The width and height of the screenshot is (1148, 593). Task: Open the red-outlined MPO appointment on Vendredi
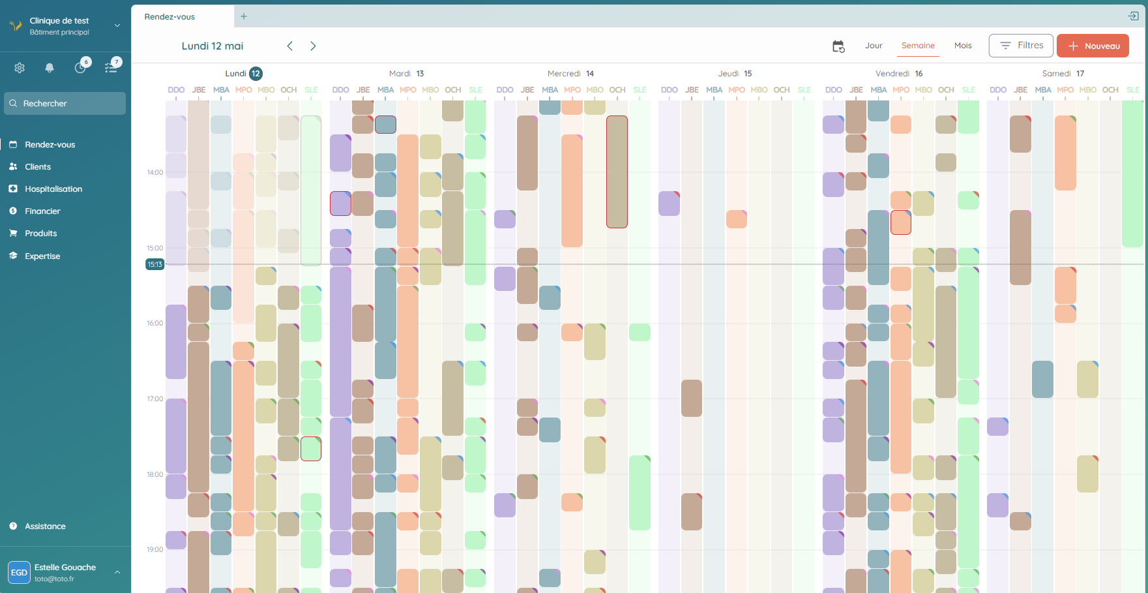pyautogui.click(x=901, y=222)
